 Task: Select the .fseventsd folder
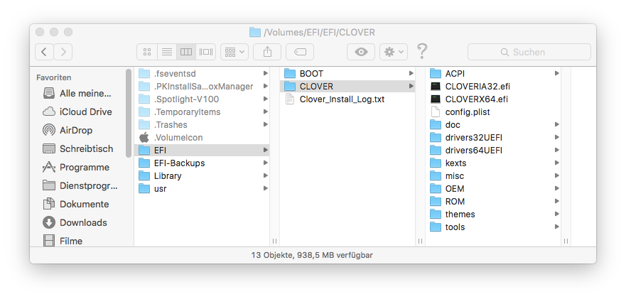click(x=202, y=73)
